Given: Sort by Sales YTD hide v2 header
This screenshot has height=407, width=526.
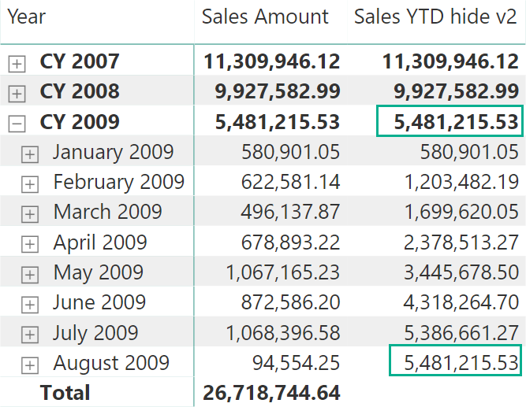Looking at the screenshot, I should (435, 17).
